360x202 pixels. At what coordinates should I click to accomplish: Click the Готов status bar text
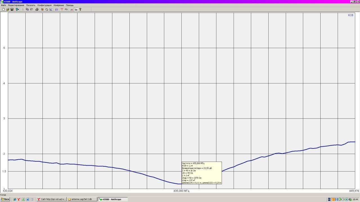pos(3,195)
